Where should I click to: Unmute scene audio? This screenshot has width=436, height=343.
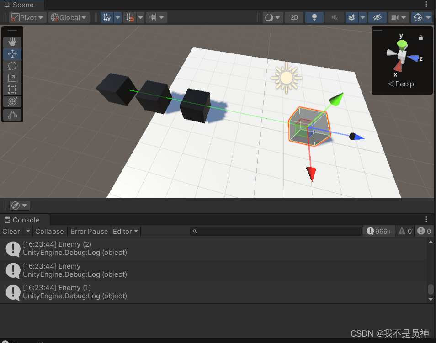(334, 17)
